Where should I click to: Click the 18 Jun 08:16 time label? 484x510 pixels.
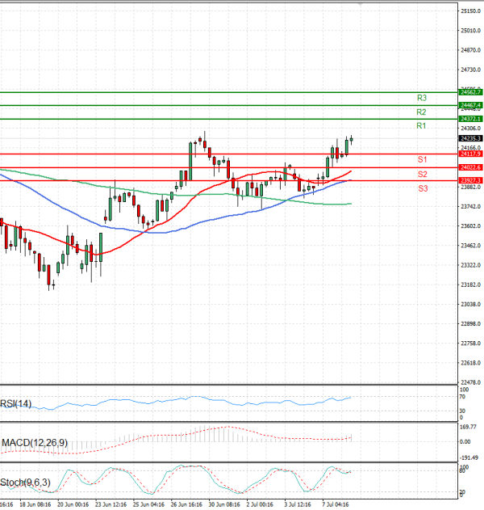35,504
